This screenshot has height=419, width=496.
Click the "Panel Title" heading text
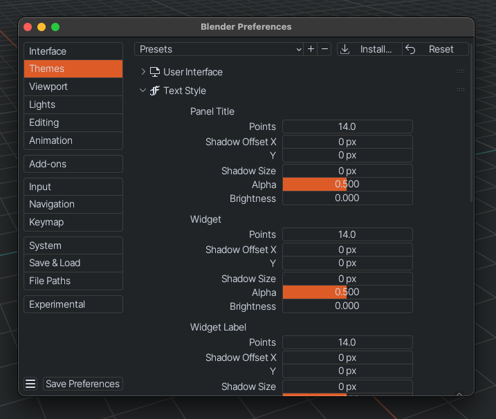212,111
